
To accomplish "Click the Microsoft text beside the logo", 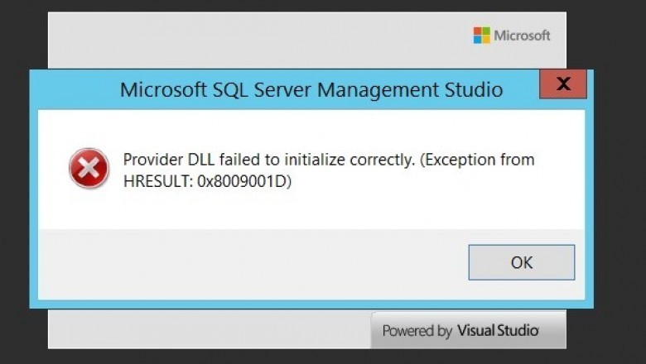I will pos(522,36).
